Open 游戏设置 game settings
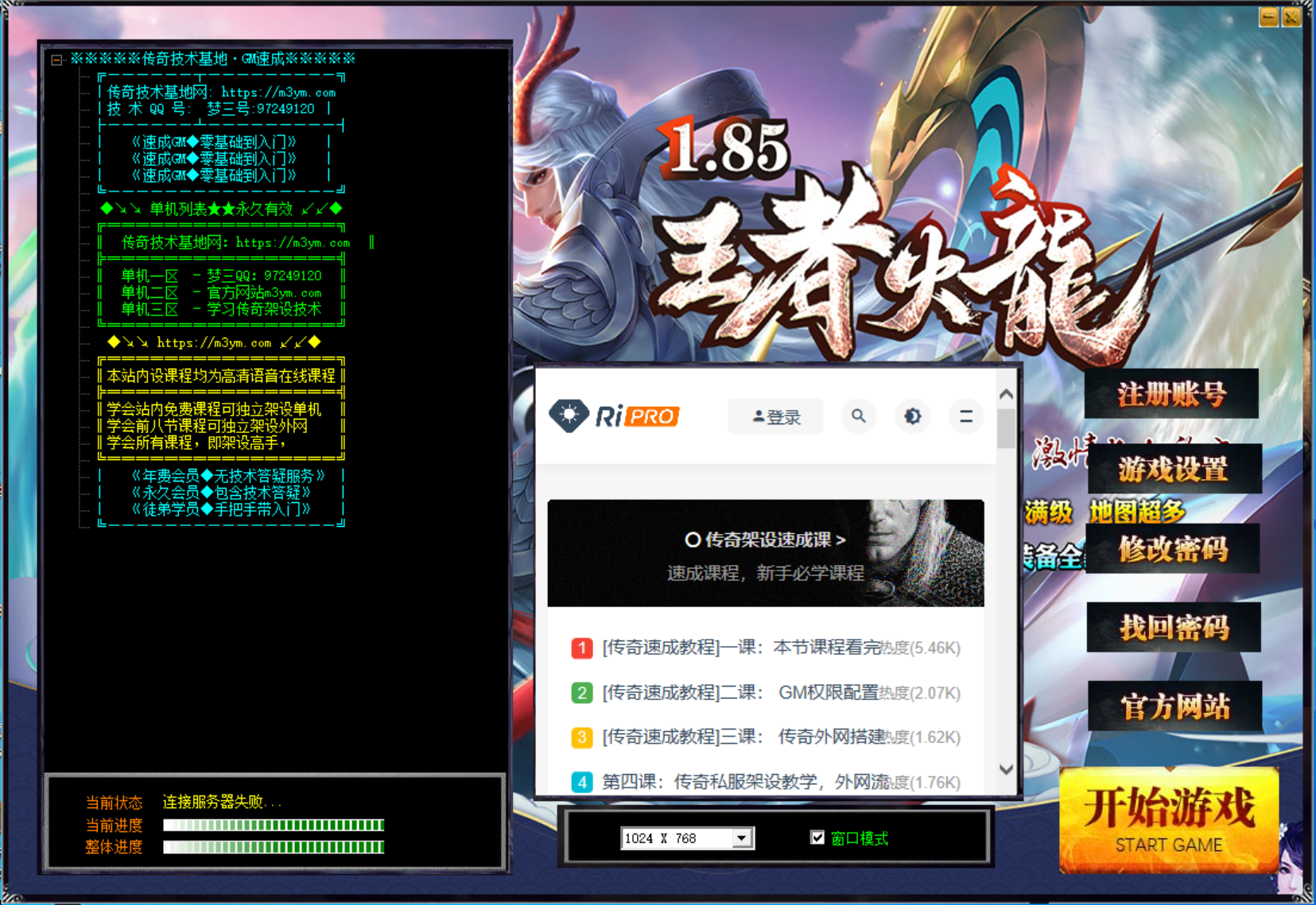 [x=1174, y=469]
